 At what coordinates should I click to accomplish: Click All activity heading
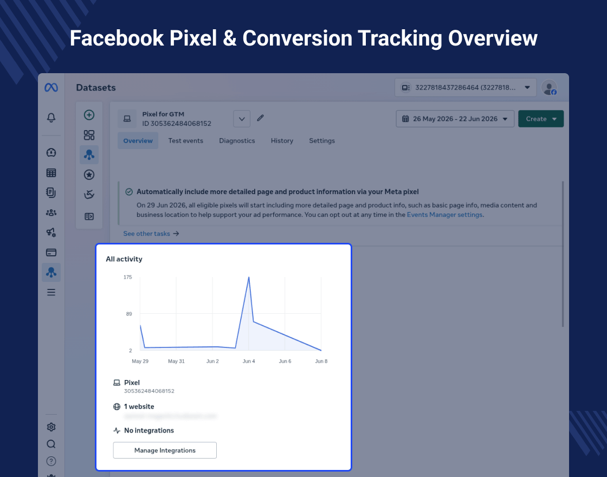(124, 259)
